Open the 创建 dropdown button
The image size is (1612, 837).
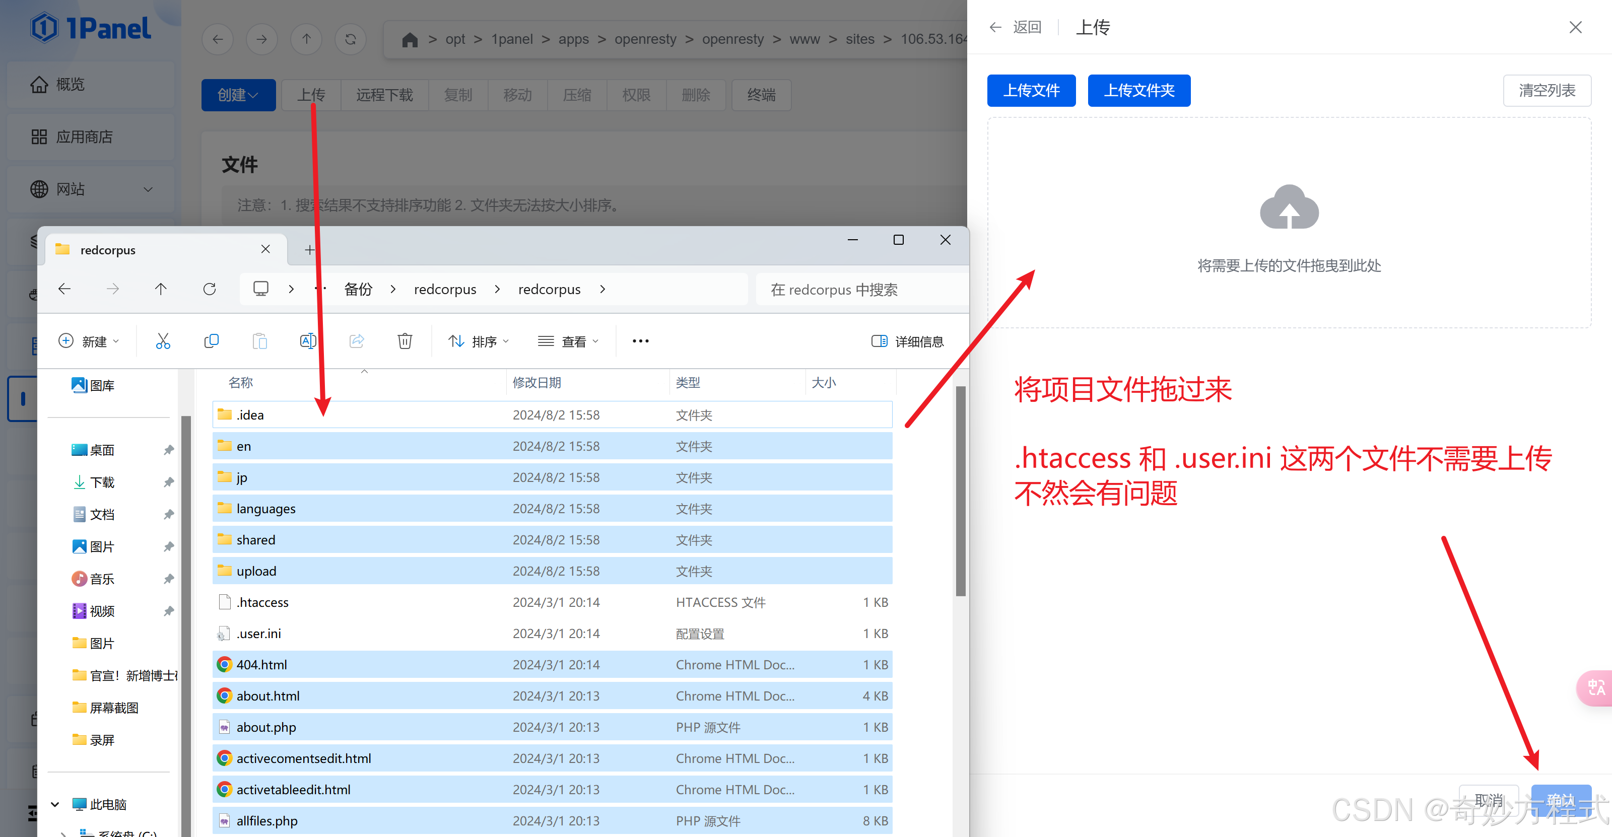238,95
